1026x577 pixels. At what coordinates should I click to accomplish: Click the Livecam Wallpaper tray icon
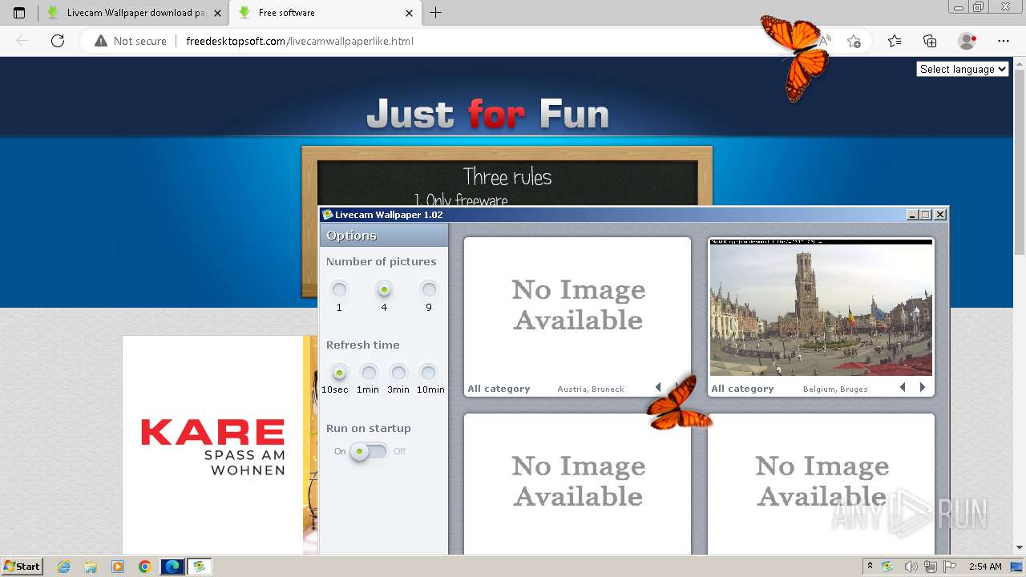point(887,567)
